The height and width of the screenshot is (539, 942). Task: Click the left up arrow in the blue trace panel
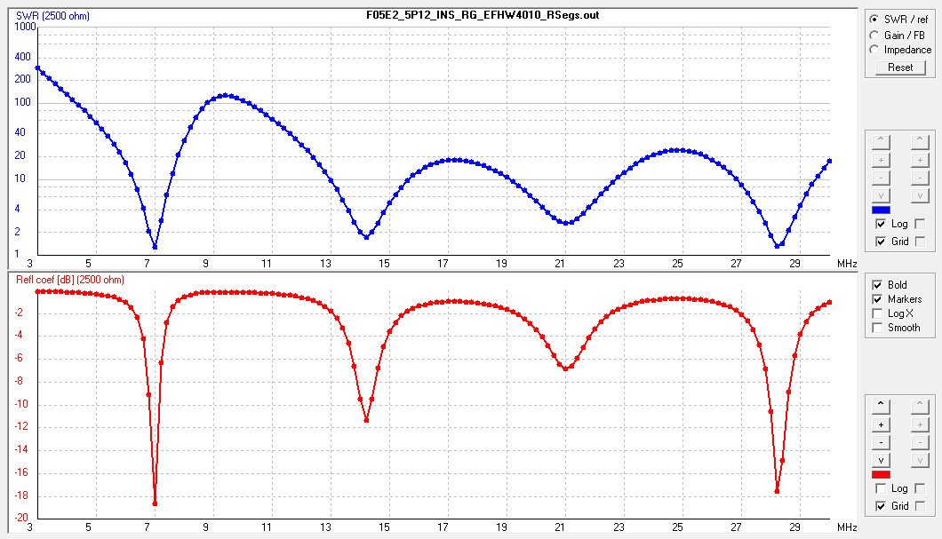pyautogui.click(x=881, y=140)
